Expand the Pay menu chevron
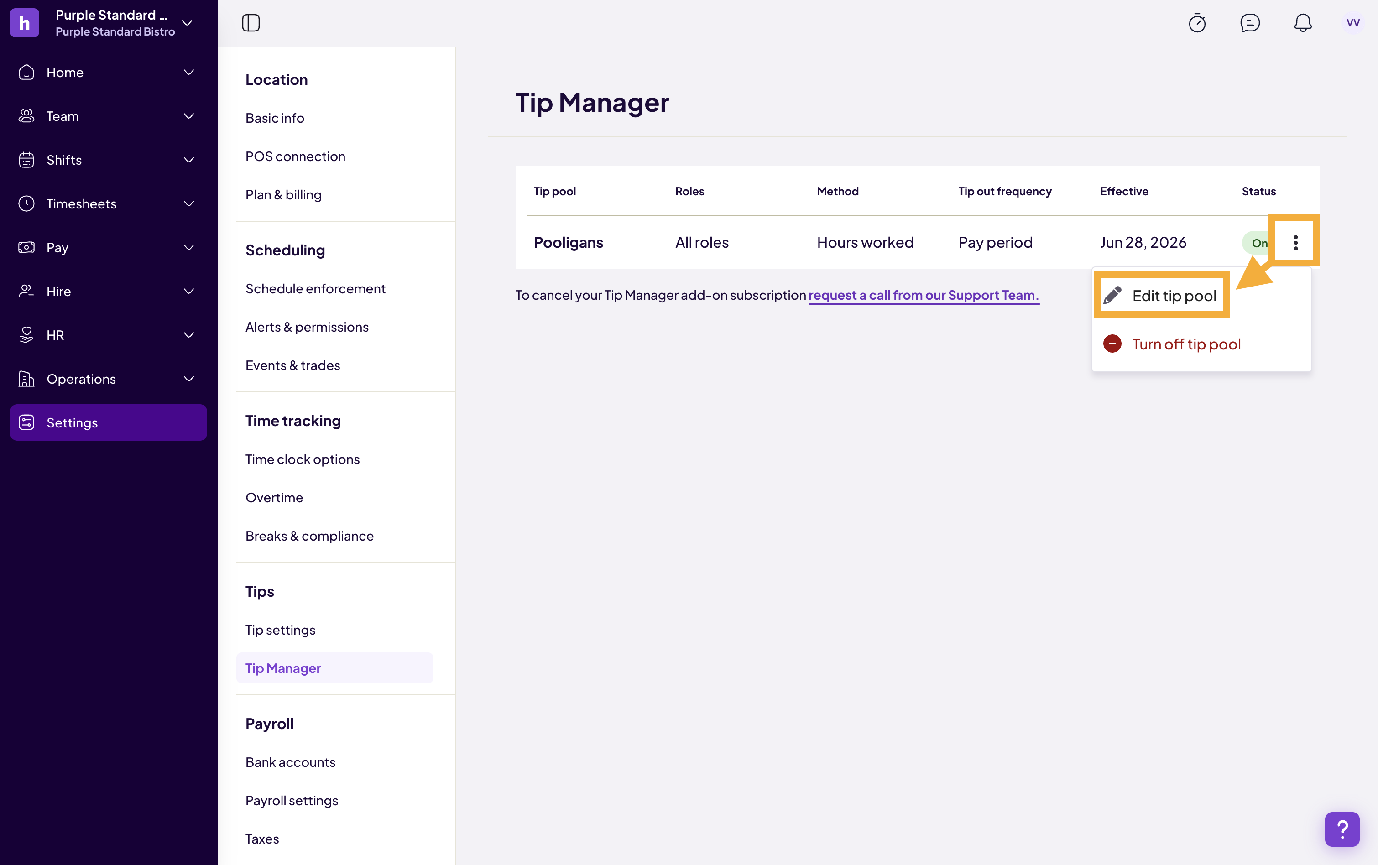 tap(189, 247)
